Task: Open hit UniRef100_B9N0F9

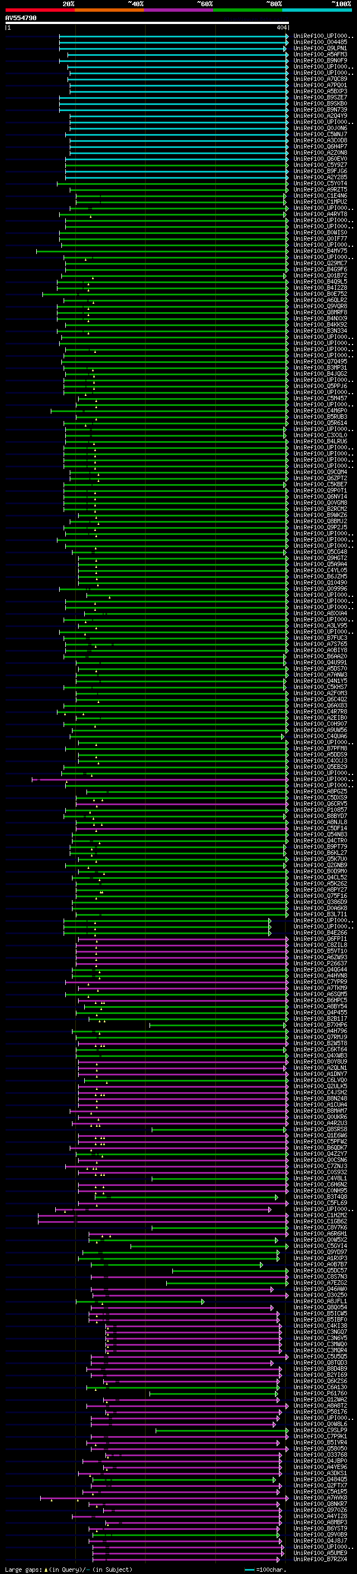Action: 320,60
